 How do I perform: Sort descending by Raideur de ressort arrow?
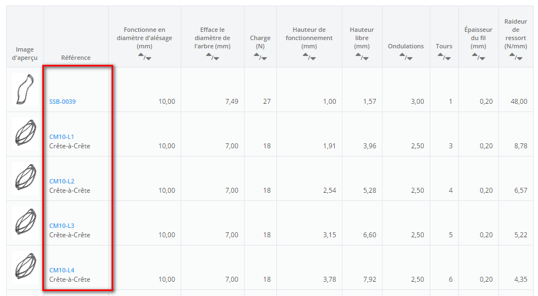519,58
